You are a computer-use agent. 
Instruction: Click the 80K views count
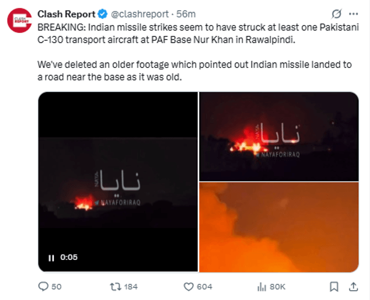coord(277,286)
